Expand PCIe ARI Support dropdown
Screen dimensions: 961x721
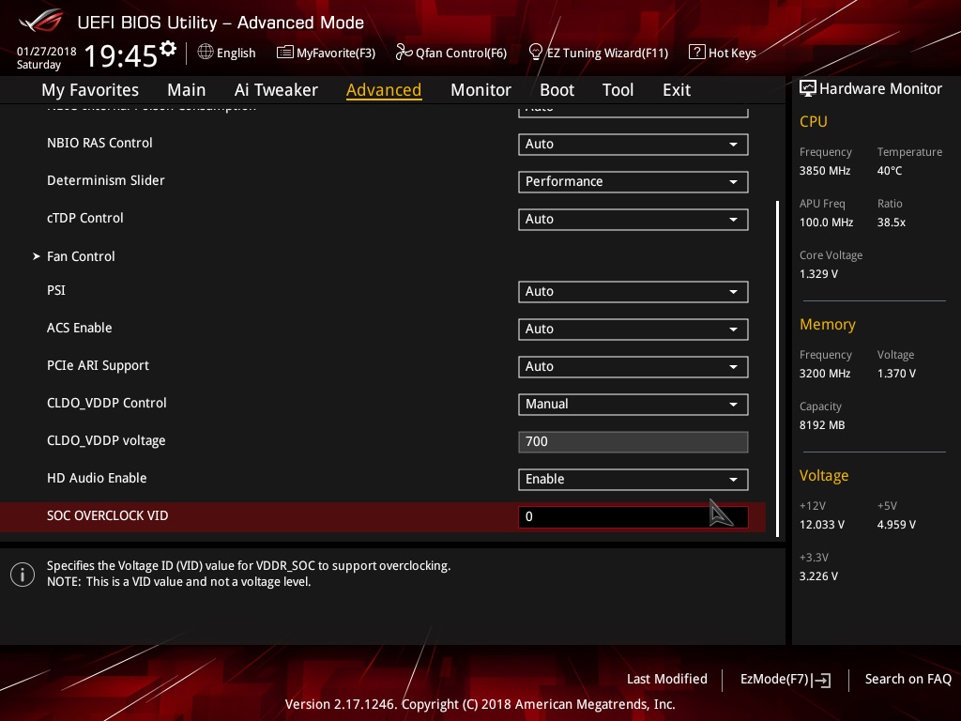pyautogui.click(x=633, y=367)
